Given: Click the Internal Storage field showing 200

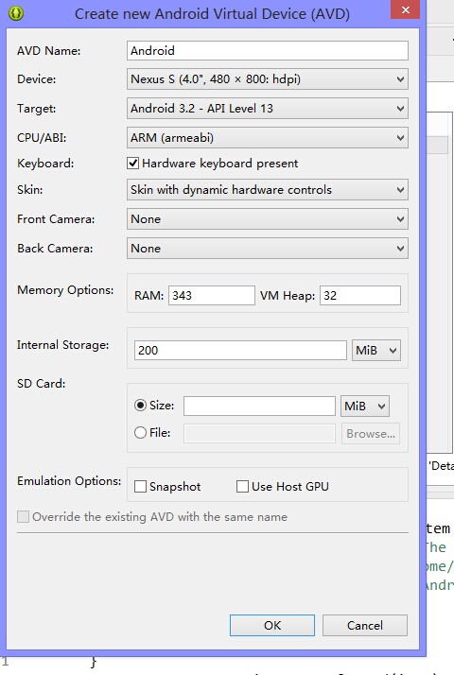Looking at the screenshot, I should (x=240, y=350).
